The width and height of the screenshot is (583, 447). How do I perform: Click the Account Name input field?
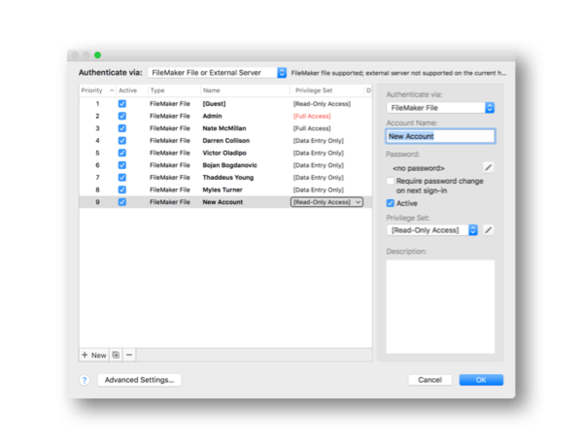tap(440, 136)
